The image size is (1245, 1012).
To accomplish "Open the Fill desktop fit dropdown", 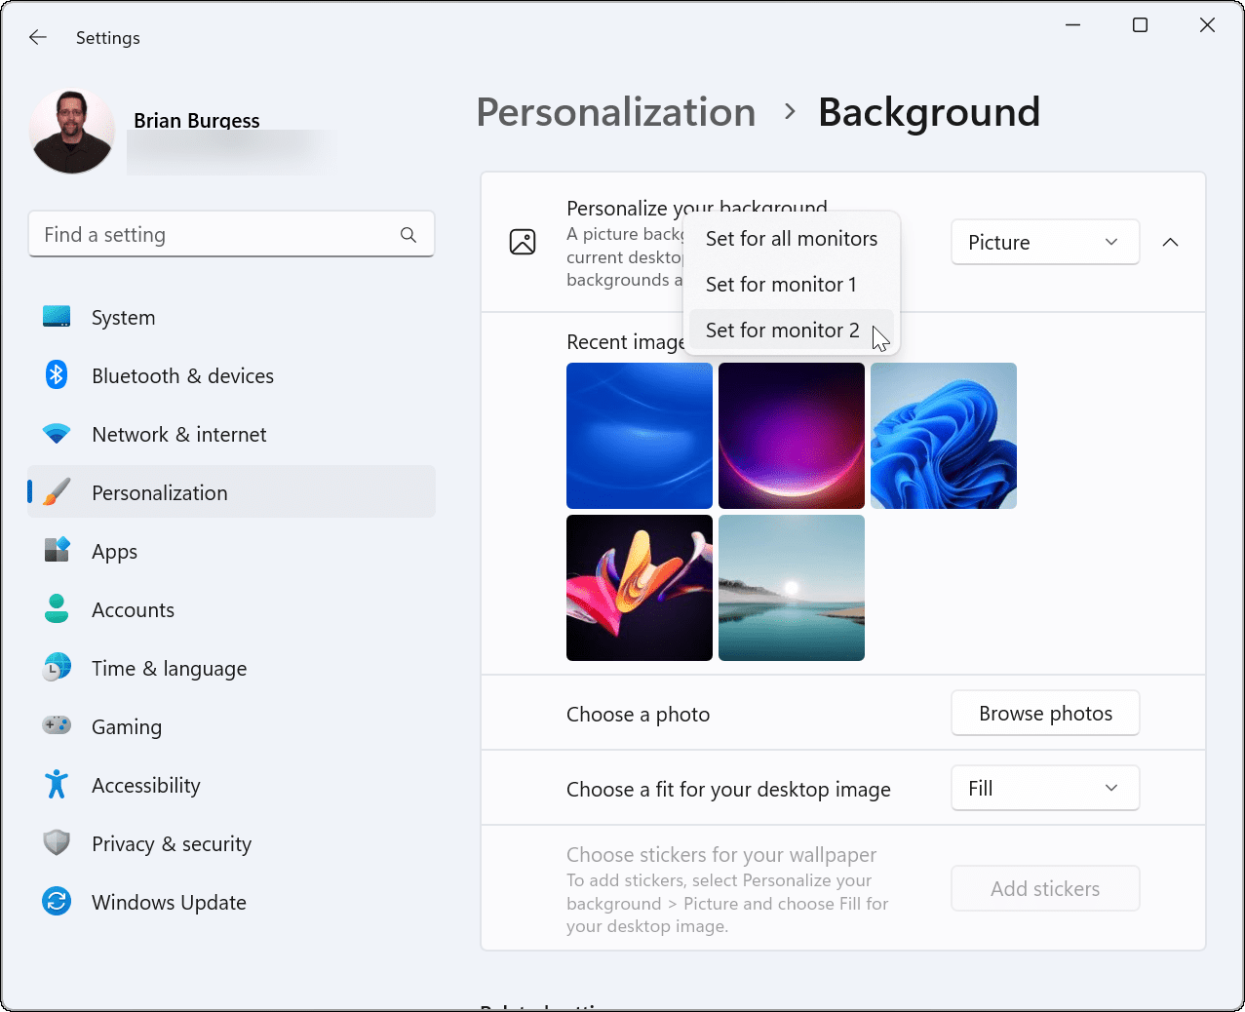I will coord(1044,789).
